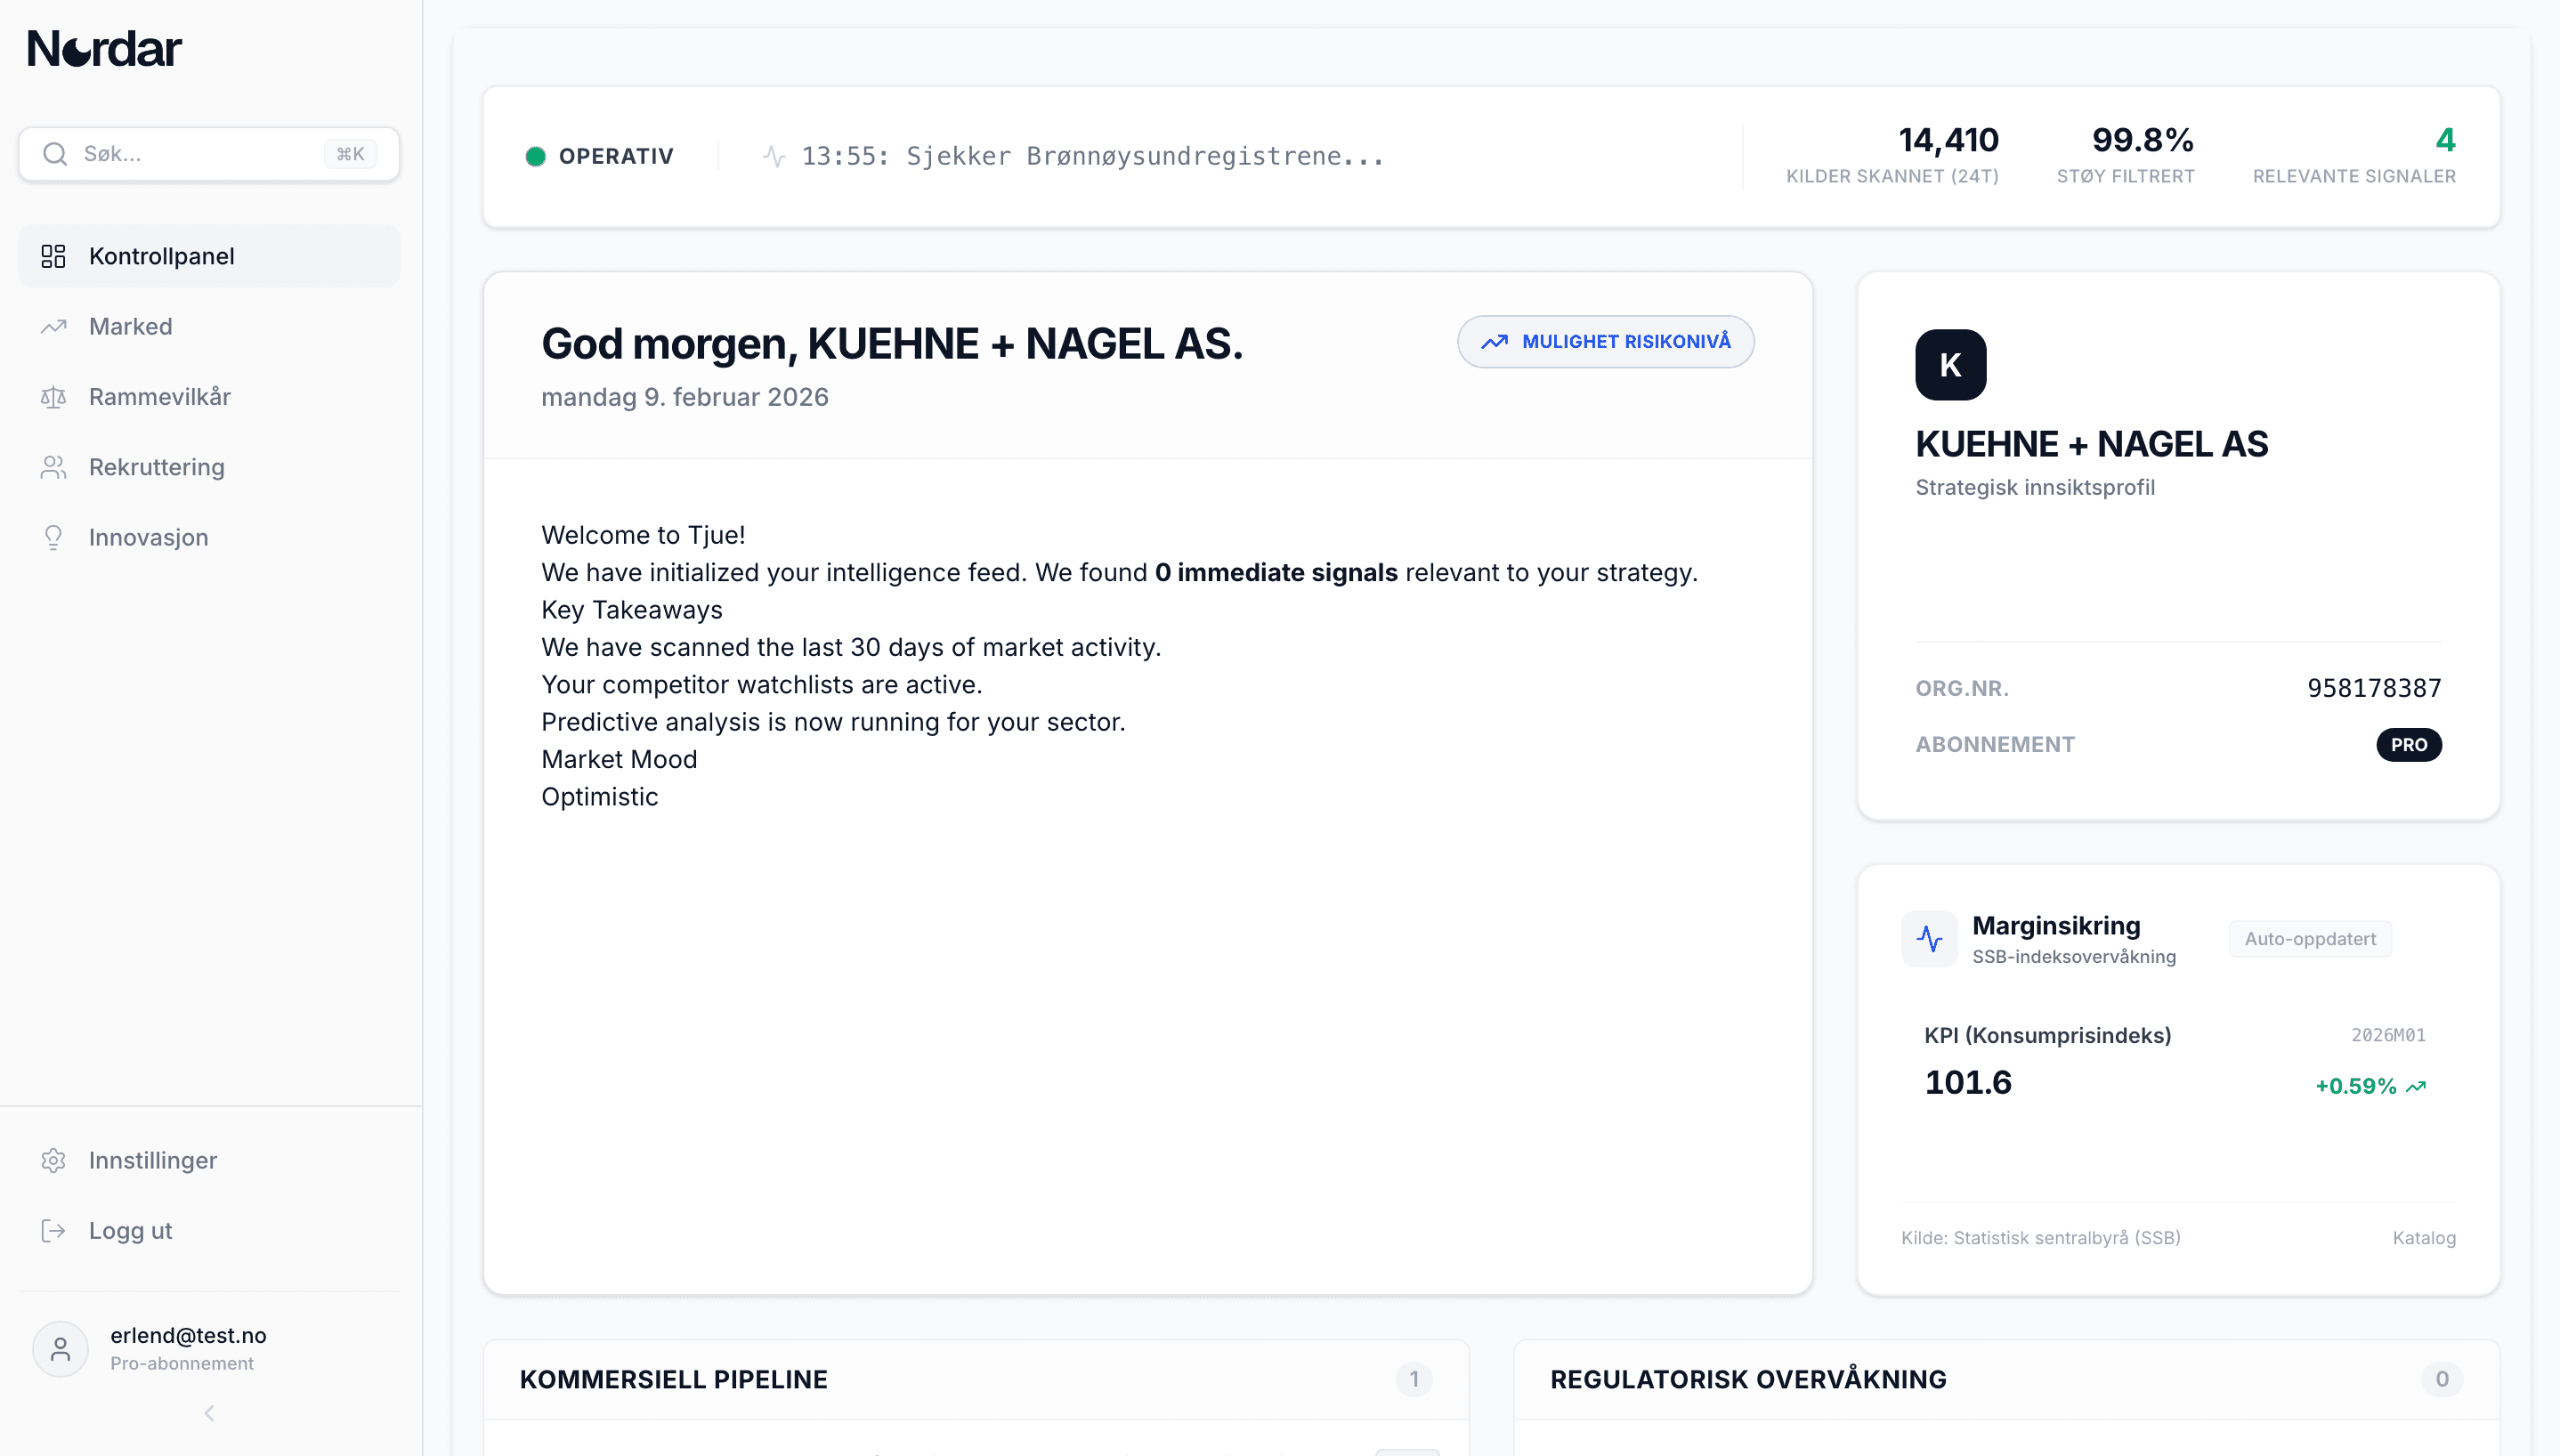Switch to the Rekruttering section
Screen dimensions: 2560x1456
tap(156, 467)
